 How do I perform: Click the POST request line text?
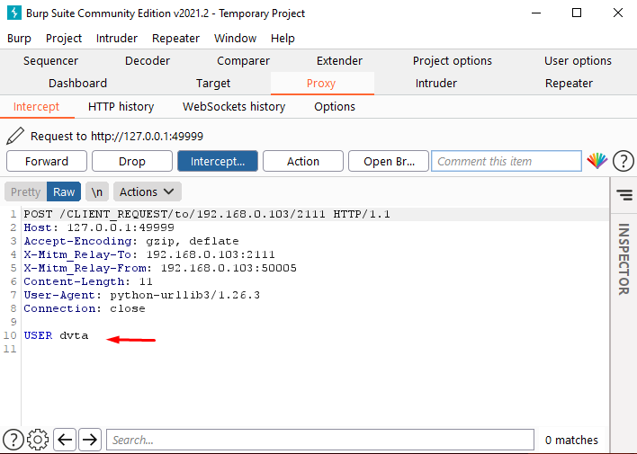pyautogui.click(x=207, y=214)
